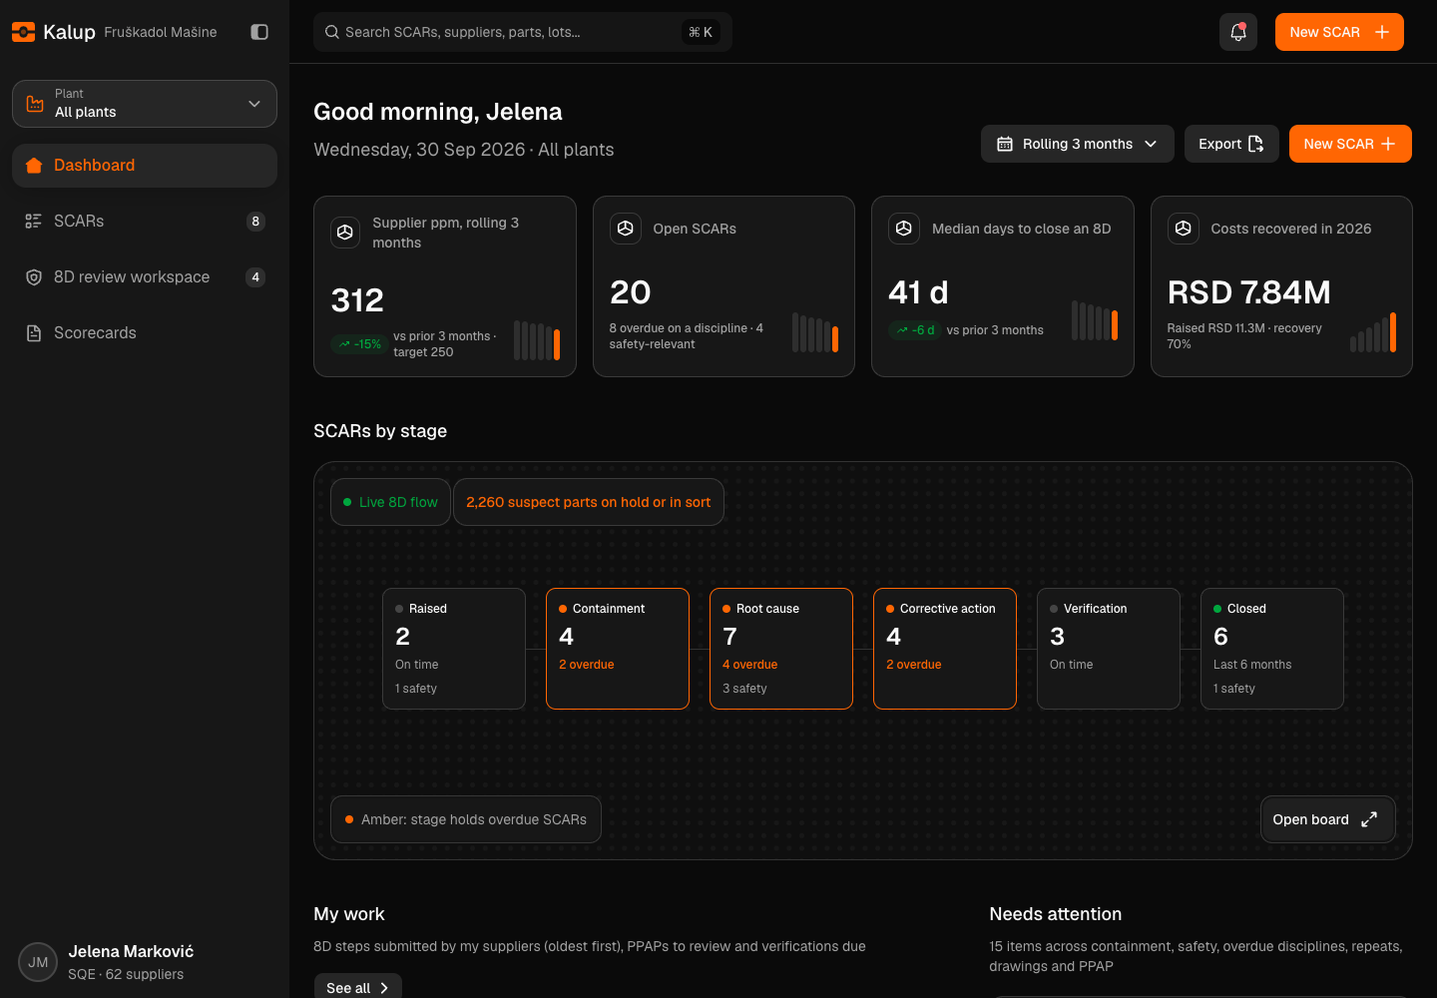Viewport: 1437px width, 998px height.
Task: Click New SCAR in the top bar
Action: coord(1339,32)
